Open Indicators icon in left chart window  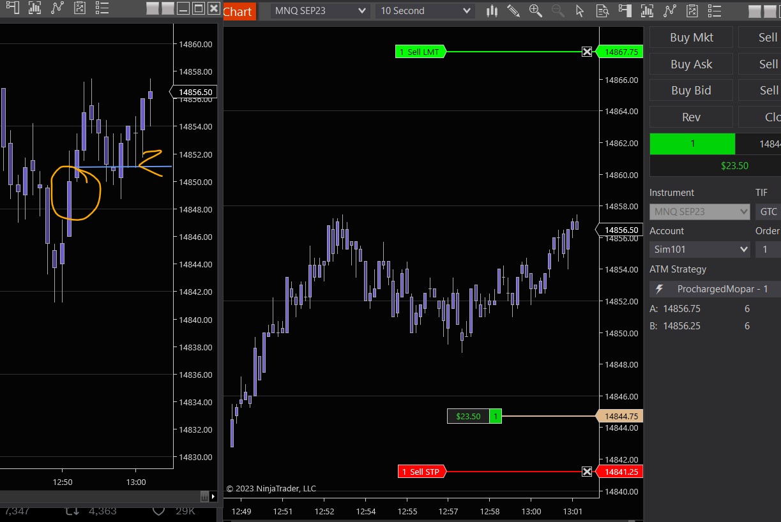coord(34,8)
